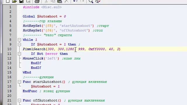Click $Autoshoot variable on line 3
This screenshot has height=105, width=187.
[47, 16]
